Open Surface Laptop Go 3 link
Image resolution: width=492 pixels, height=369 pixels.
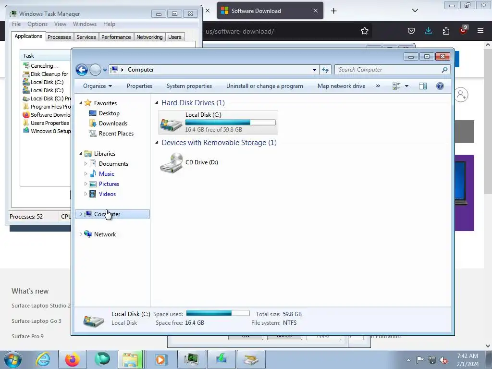[37, 321]
